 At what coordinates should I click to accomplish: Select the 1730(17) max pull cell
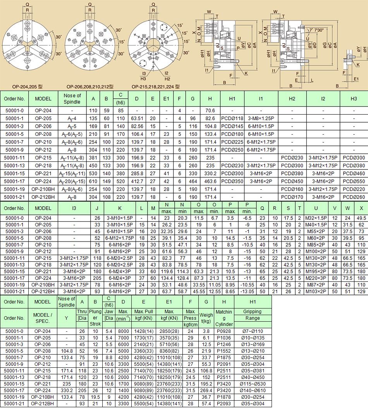143,338
